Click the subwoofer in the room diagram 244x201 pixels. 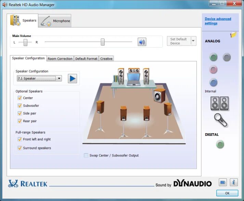click(159, 96)
